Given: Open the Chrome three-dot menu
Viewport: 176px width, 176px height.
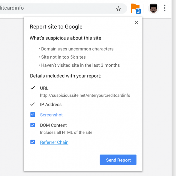Looking at the screenshot, I should click(x=165, y=8).
